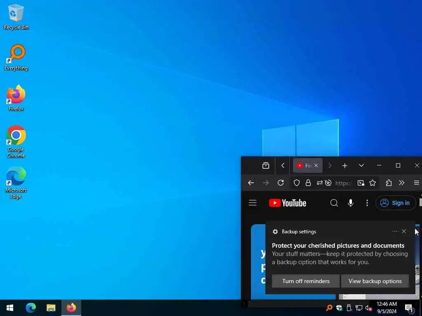Show more tools overflow chevrons

tap(401, 183)
